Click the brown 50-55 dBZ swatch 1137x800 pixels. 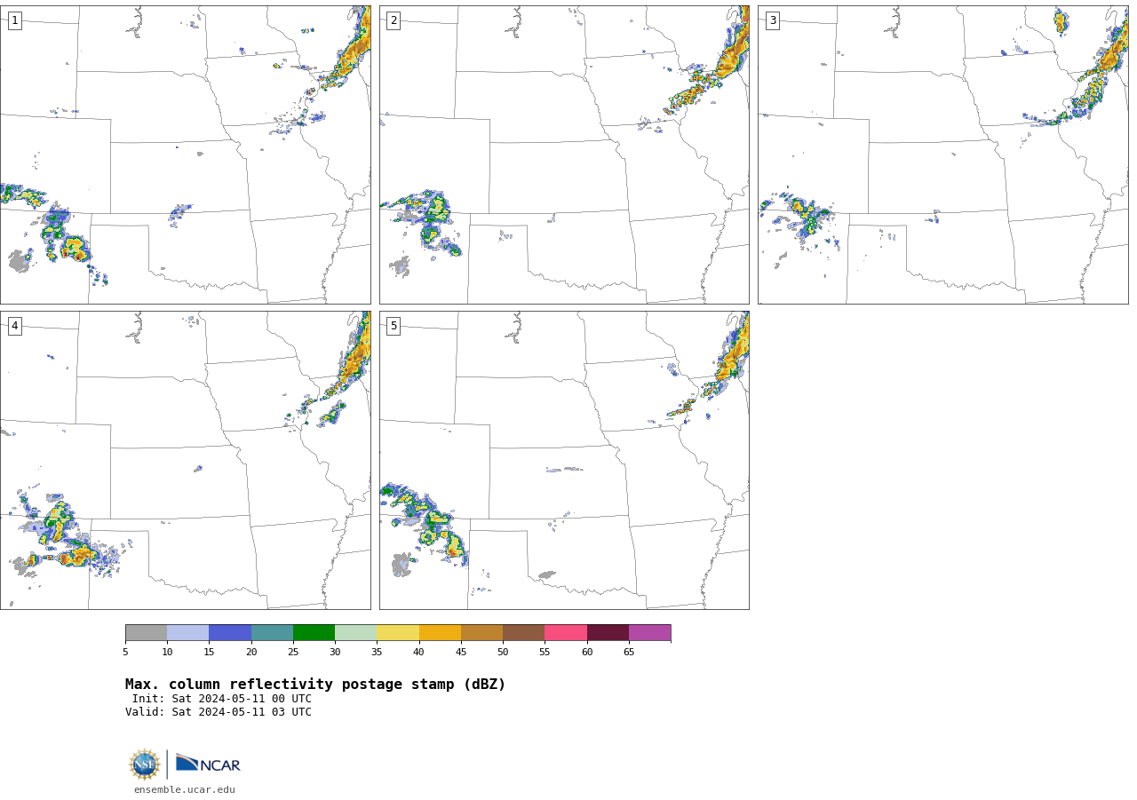click(x=523, y=633)
